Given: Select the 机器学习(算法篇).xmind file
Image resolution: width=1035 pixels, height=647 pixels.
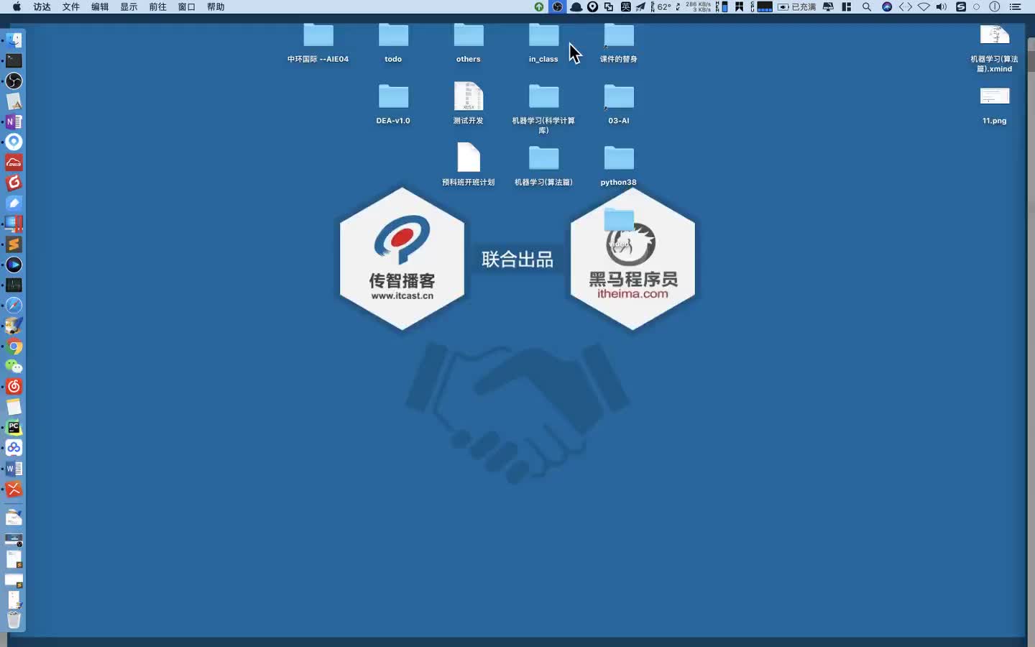Looking at the screenshot, I should 995,47.
